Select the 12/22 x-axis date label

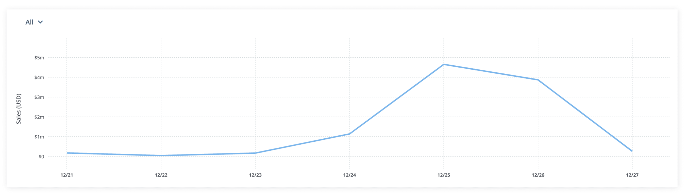click(x=161, y=175)
